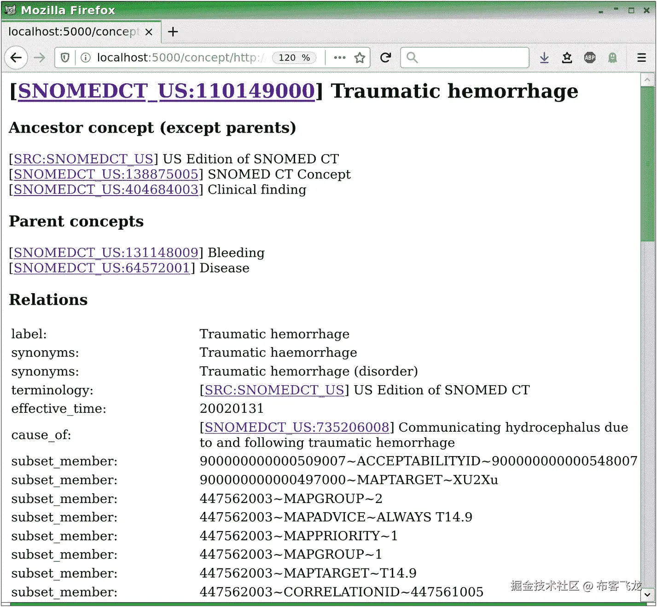Open SNOMEDCT_US:64572001 Disease link
The width and height of the screenshot is (657, 607).
[102, 268]
